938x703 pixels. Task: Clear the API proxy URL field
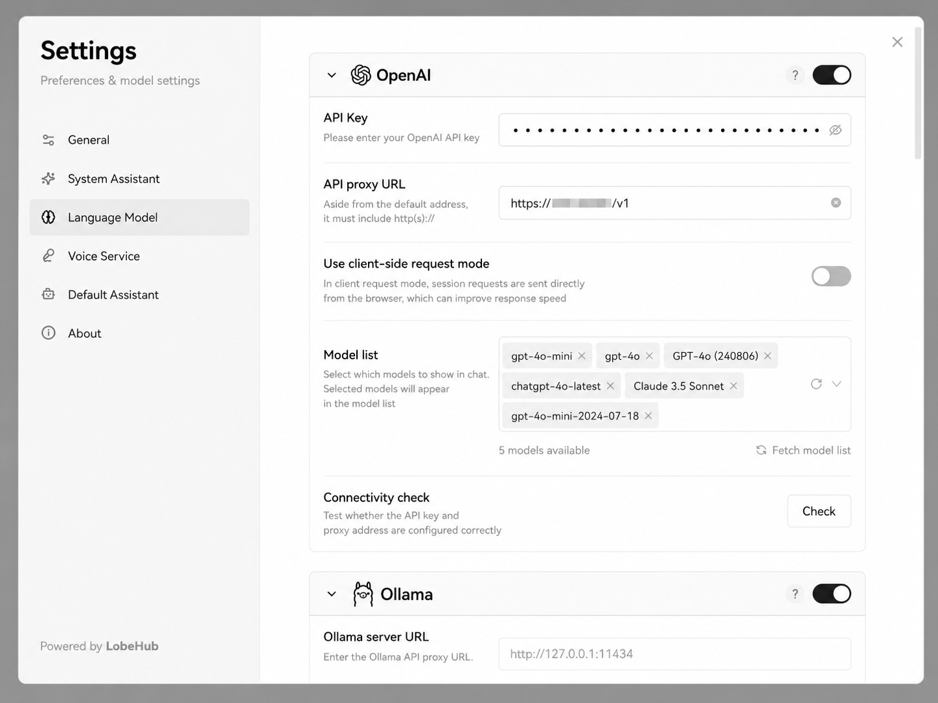pyautogui.click(x=836, y=203)
